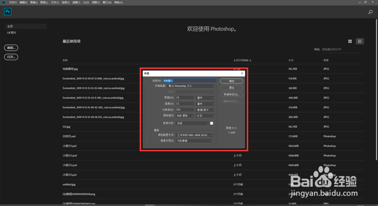378x206 pixels.
Task: Open the 像素/英寸 resolution unit dropdown
Action: point(205,110)
